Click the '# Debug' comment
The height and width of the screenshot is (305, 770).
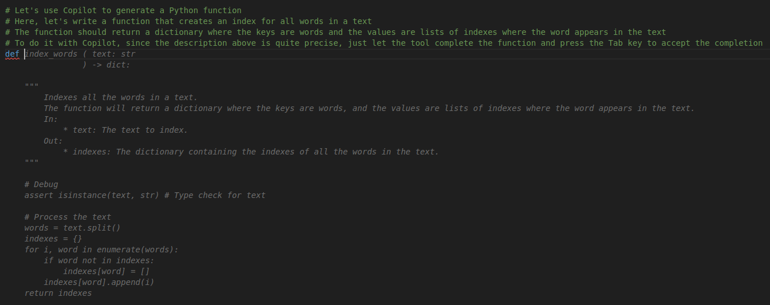(x=41, y=184)
